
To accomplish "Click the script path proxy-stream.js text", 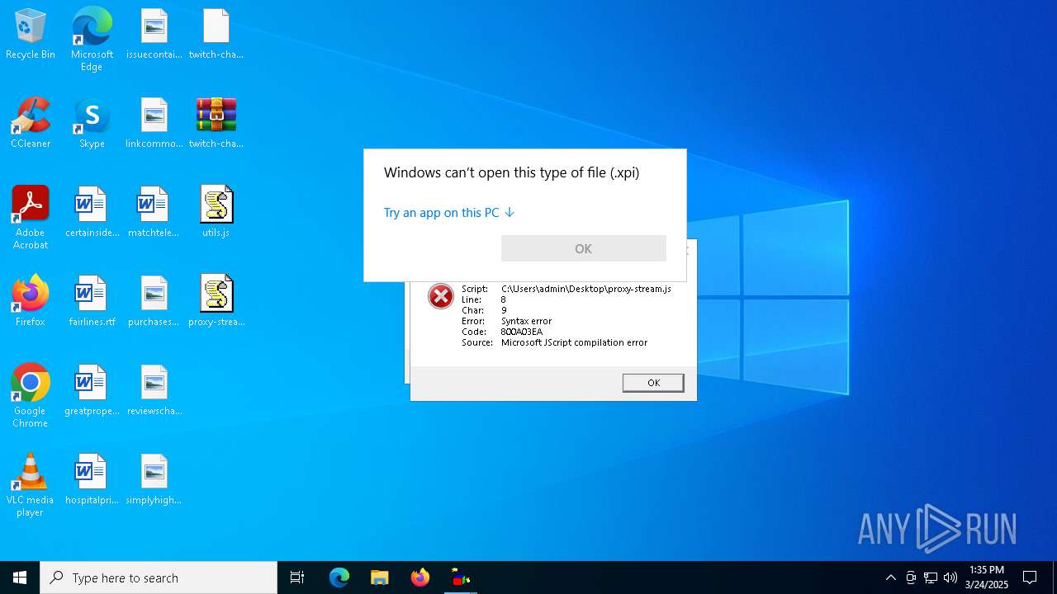I will coord(585,289).
